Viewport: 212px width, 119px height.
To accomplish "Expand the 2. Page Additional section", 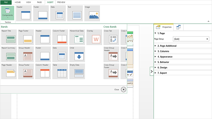I will [155, 46].
